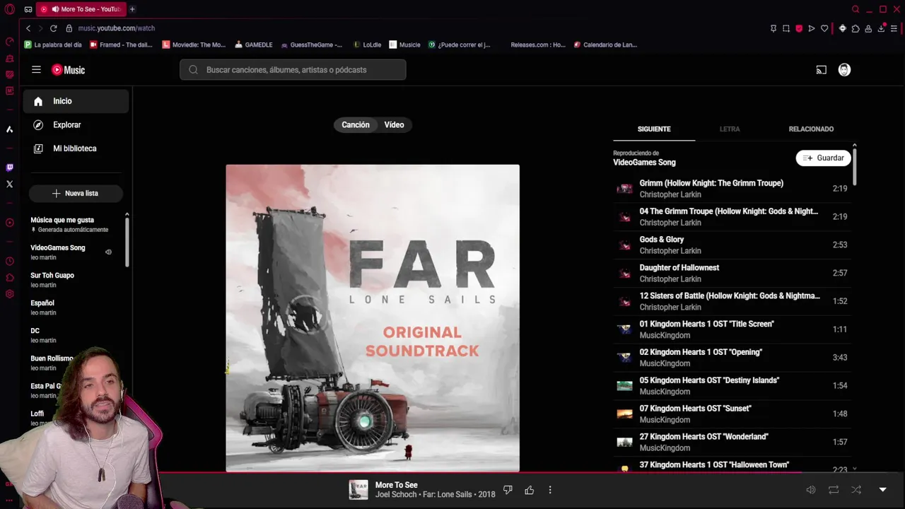This screenshot has height=509, width=905.
Task: Open the hamburger guide menu
Action: 36,69
